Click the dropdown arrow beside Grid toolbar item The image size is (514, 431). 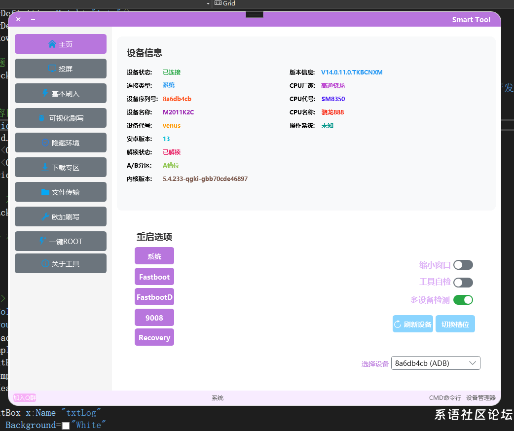pyautogui.click(x=207, y=3)
